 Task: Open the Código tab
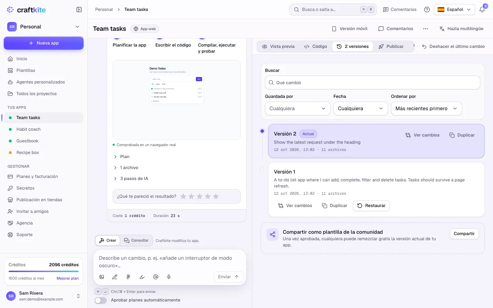tap(316, 47)
